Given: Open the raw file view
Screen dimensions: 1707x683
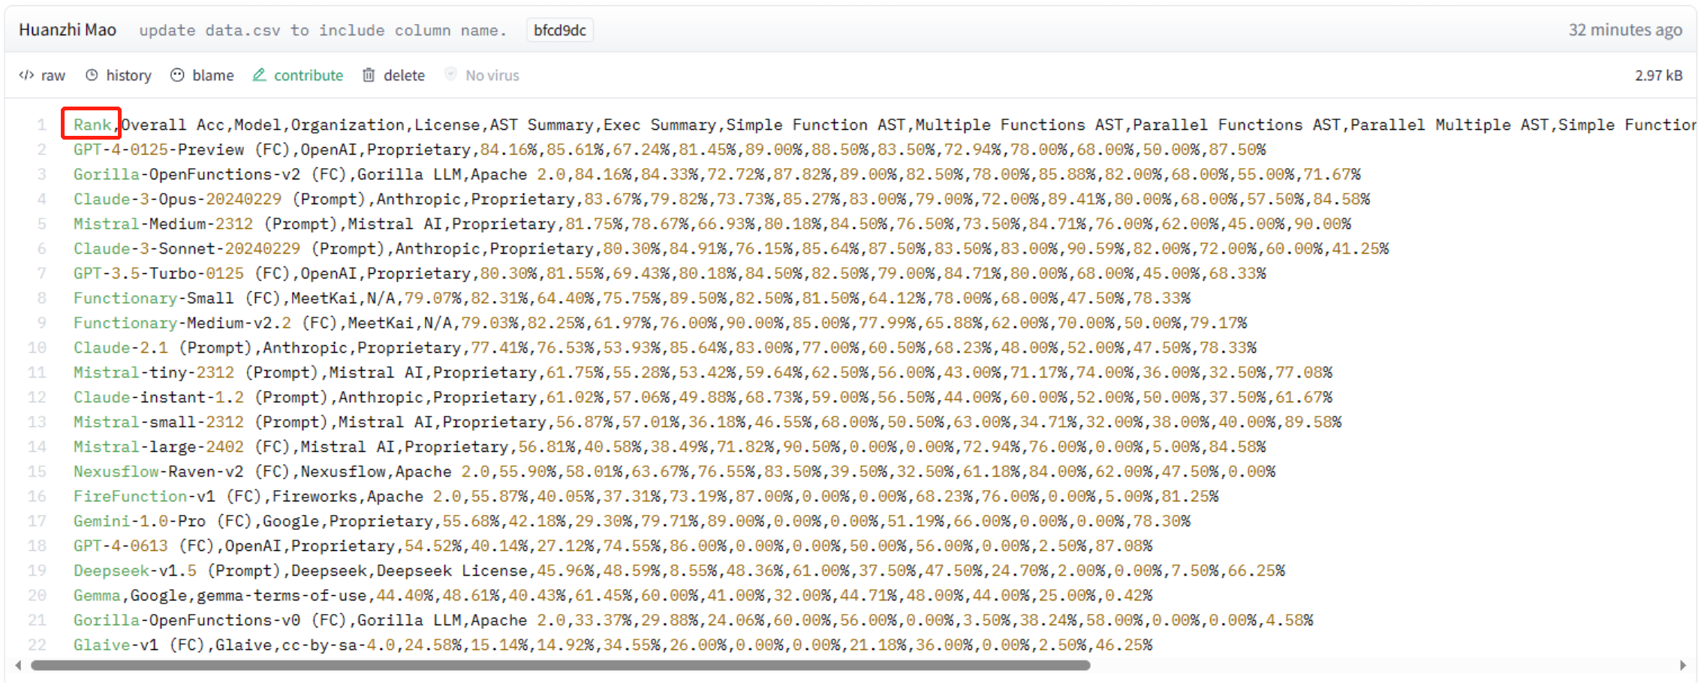Looking at the screenshot, I should coord(53,75).
